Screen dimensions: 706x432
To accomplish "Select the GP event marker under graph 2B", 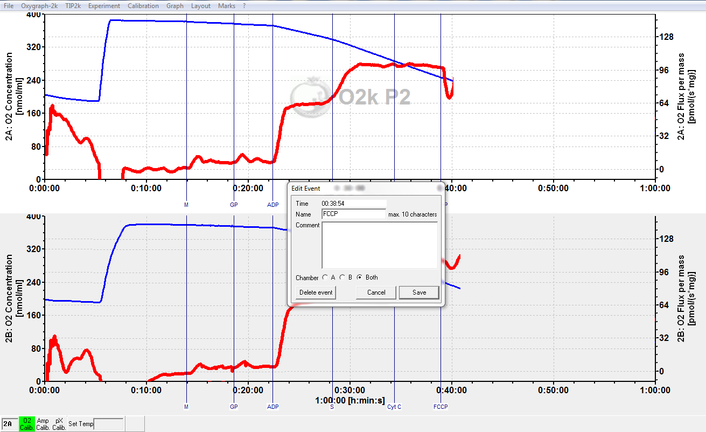I will 234,407.
